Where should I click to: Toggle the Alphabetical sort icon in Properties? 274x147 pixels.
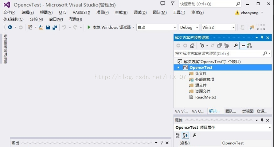click(x=185, y=135)
